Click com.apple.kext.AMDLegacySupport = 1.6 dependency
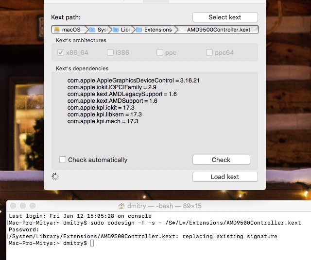The width and height of the screenshot is (311, 260). click(x=122, y=94)
